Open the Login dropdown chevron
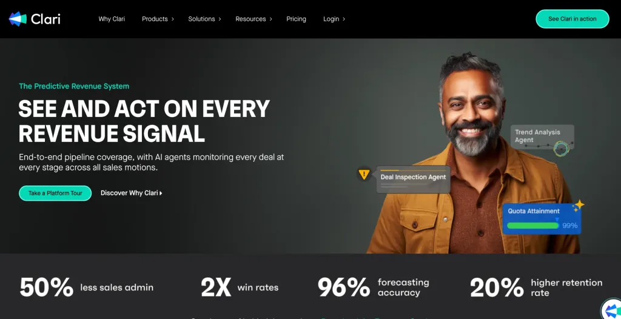Screen dimensions: 621x319 [x=344, y=19]
